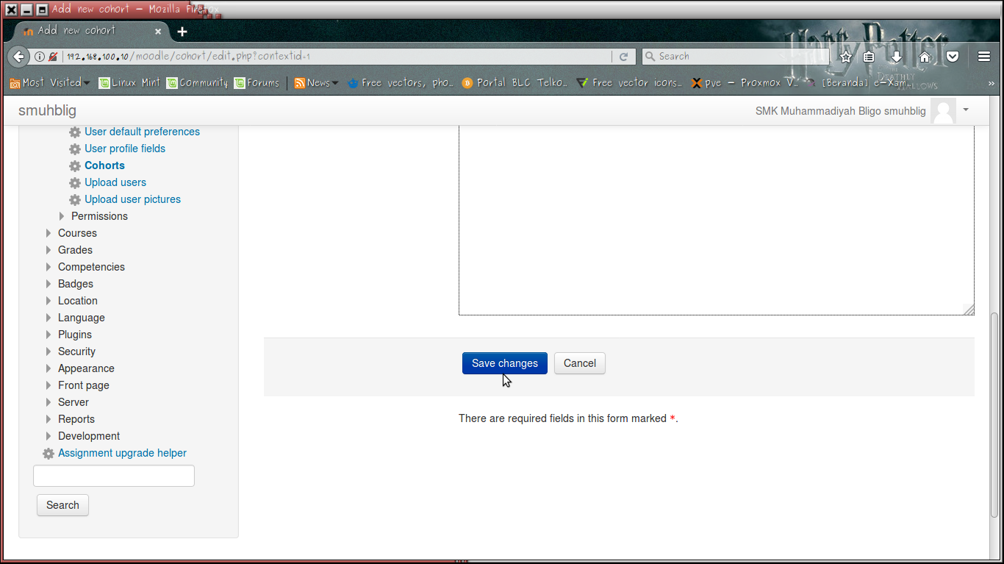Viewport: 1004px width, 564px height.
Task: Reload the page with the refresh icon
Action: click(x=623, y=57)
